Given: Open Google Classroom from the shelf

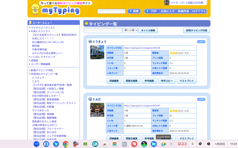Looking at the screenshot, I should point(85,144).
